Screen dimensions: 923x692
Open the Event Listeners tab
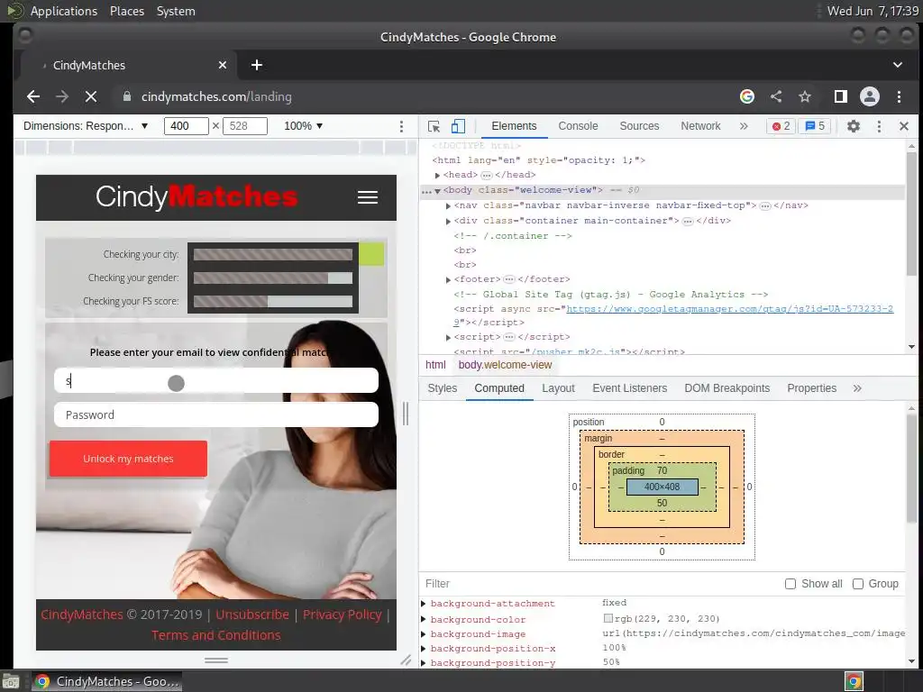coord(630,388)
